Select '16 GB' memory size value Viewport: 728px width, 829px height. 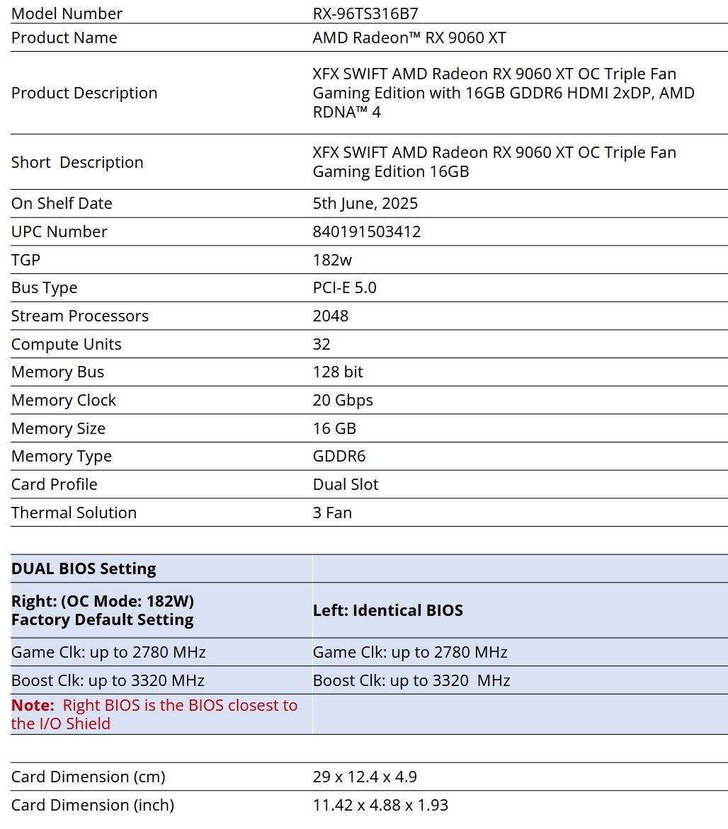[x=334, y=428]
